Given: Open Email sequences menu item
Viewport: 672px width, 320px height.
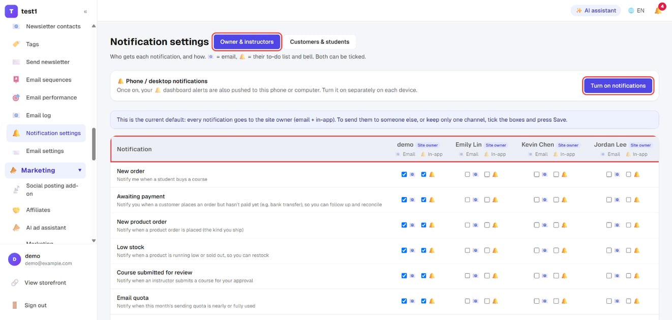Looking at the screenshot, I should 46,80.
